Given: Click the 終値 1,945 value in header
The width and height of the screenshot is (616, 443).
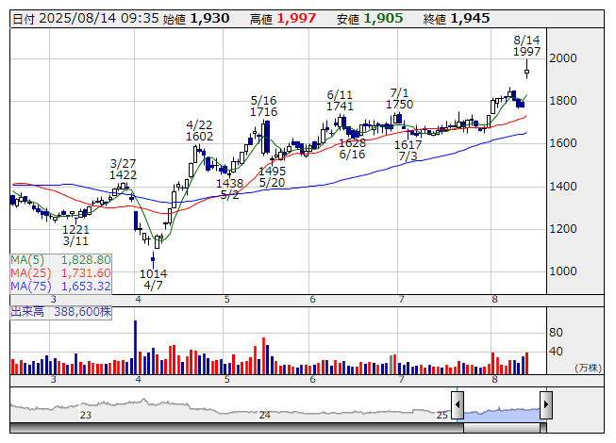Looking at the screenshot, I should tap(457, 19).
